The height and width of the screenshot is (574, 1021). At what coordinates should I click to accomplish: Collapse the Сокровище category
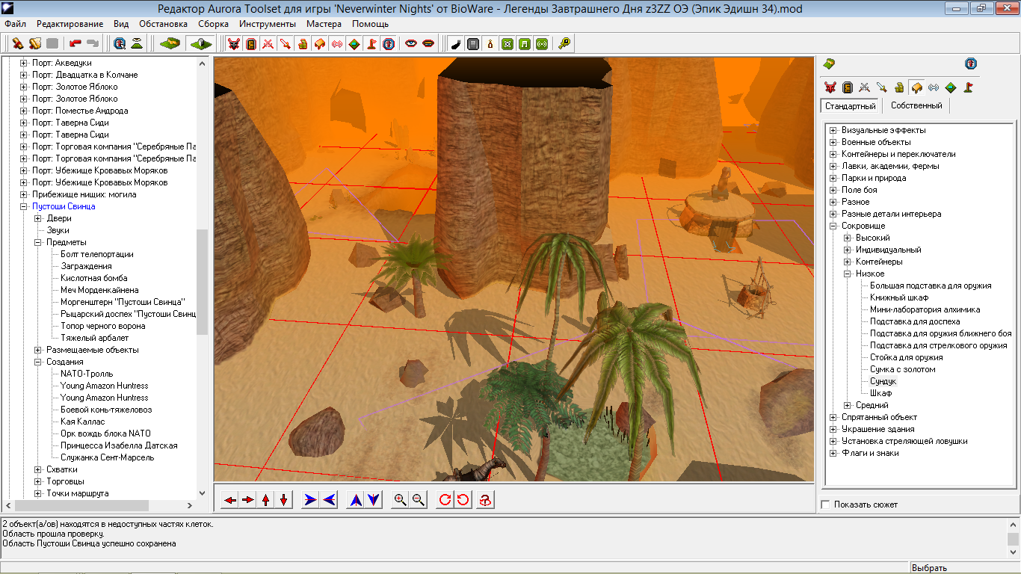833,226
